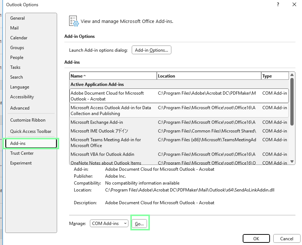The width and height of the screenshot is (302, 245).
Task: Open the Groups category
Action: (31, 48)
